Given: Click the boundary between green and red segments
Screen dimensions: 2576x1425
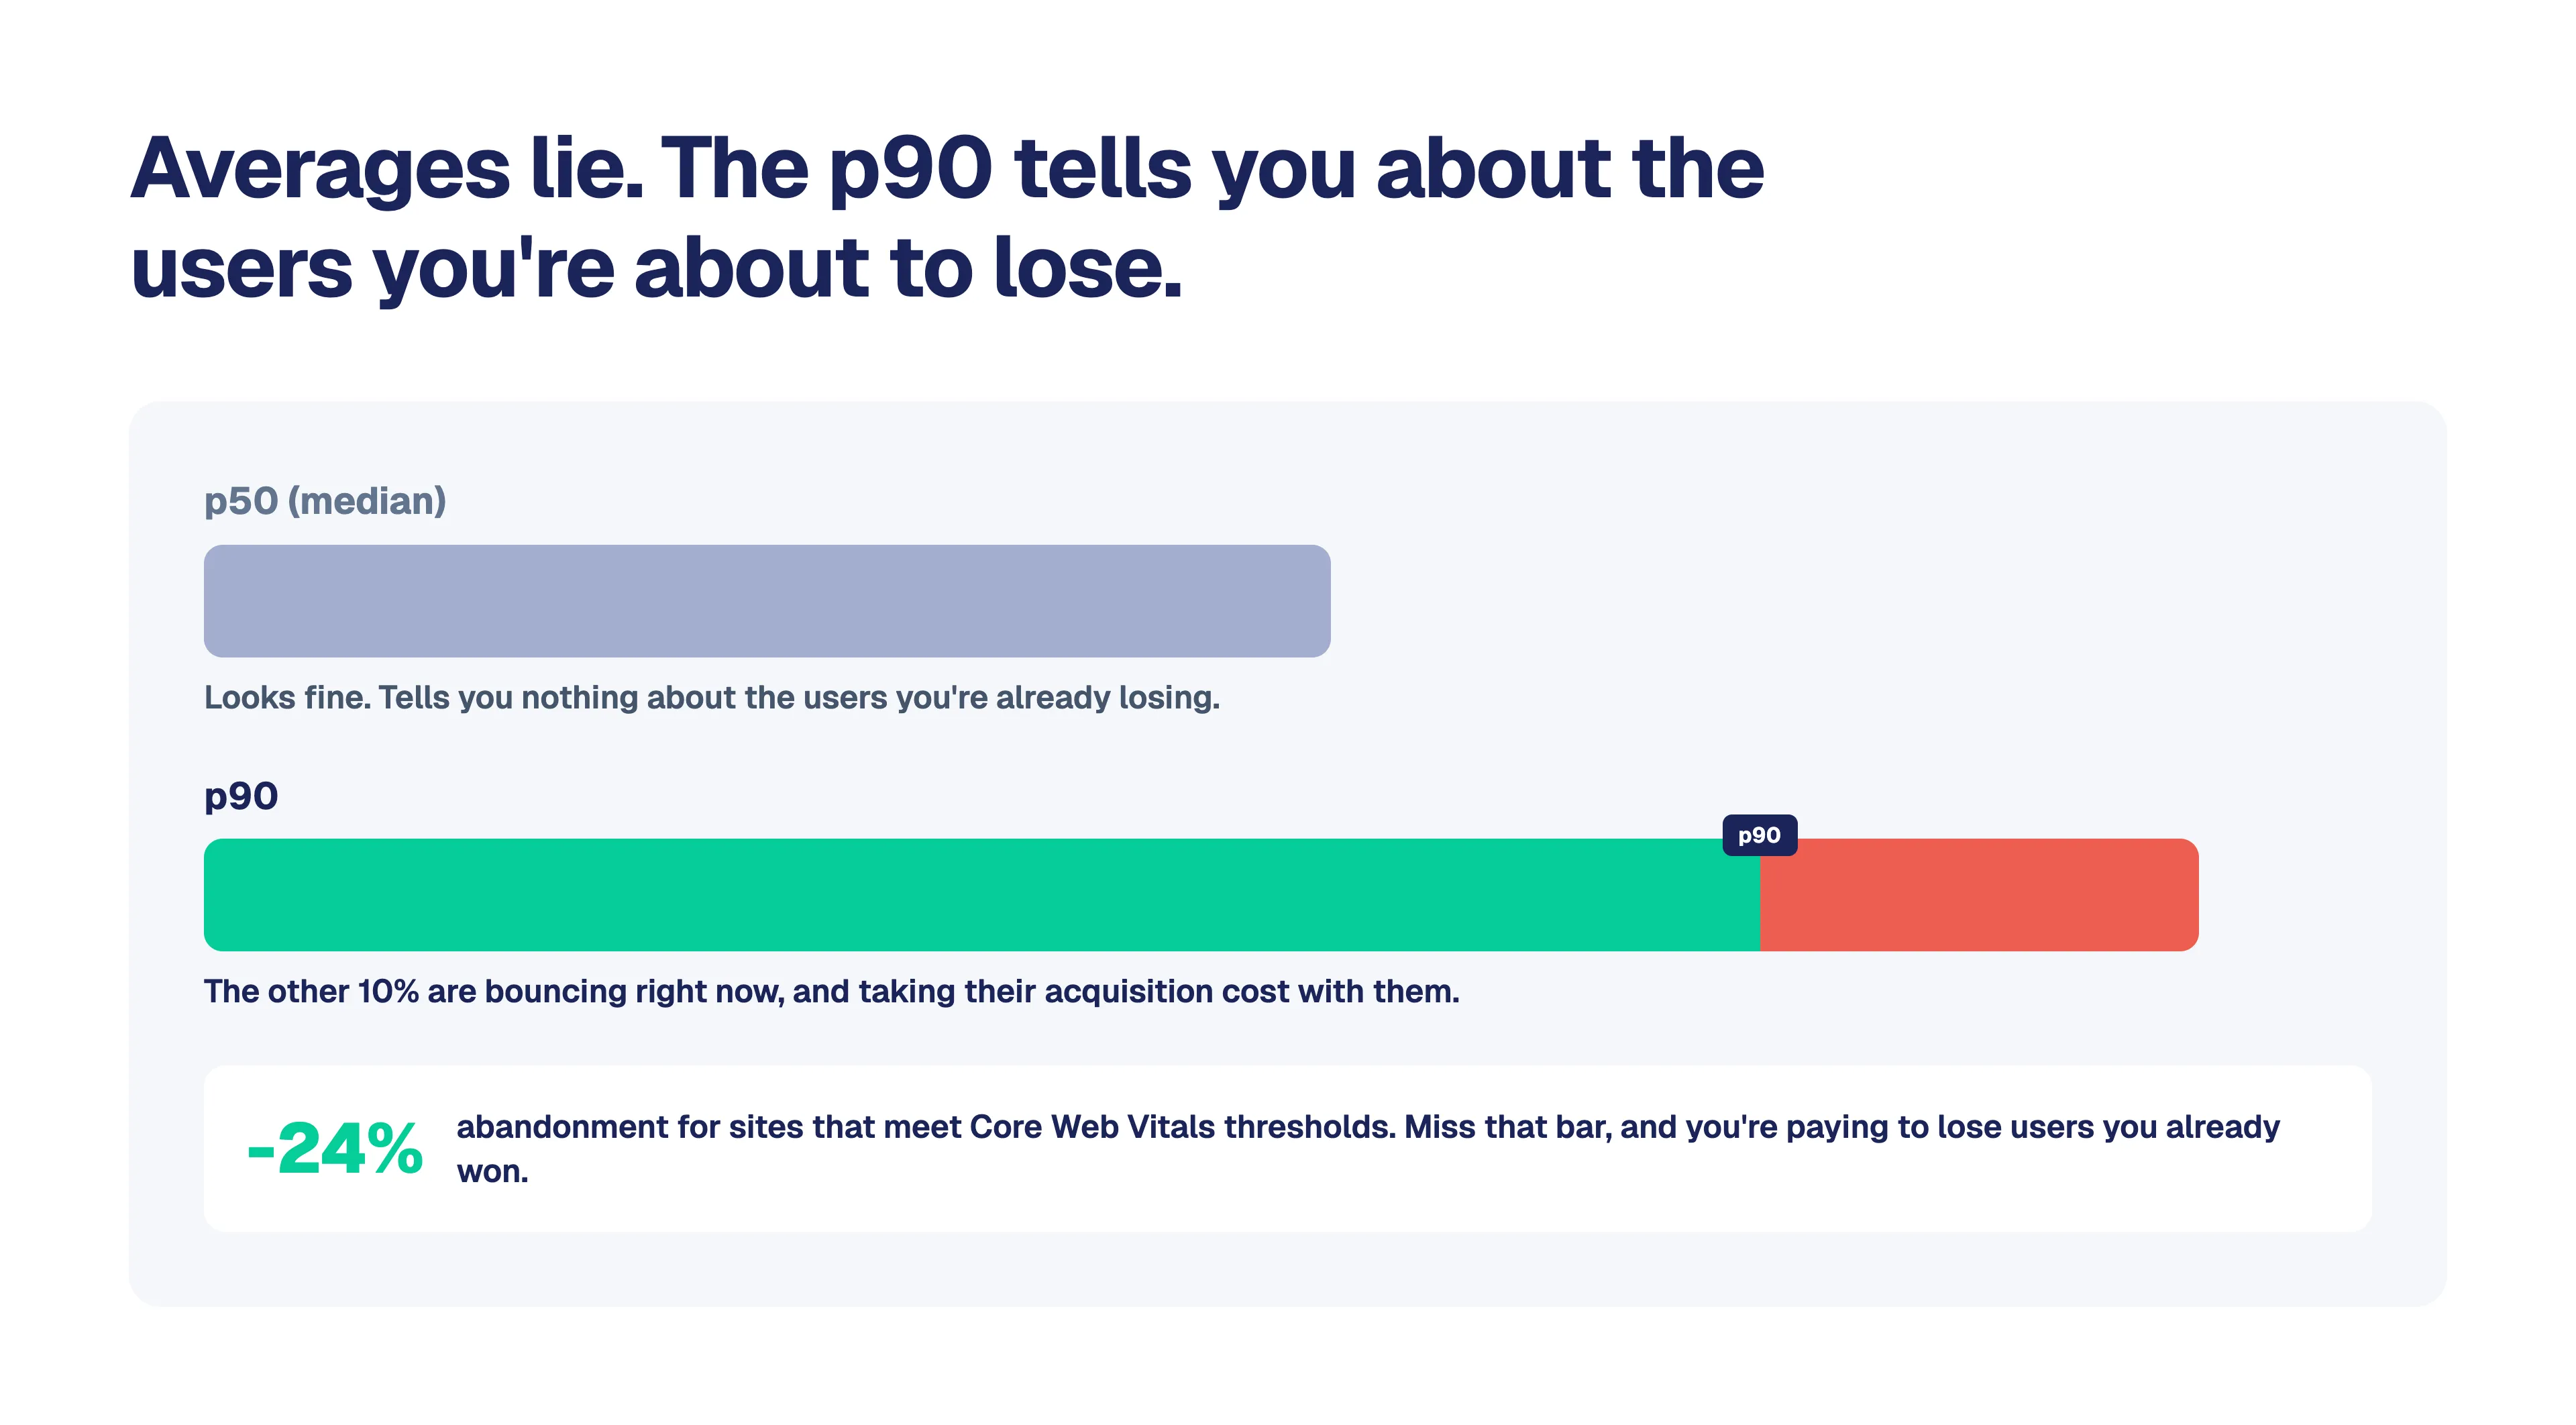Looking at the screenshot, I should click(1760, 894).
